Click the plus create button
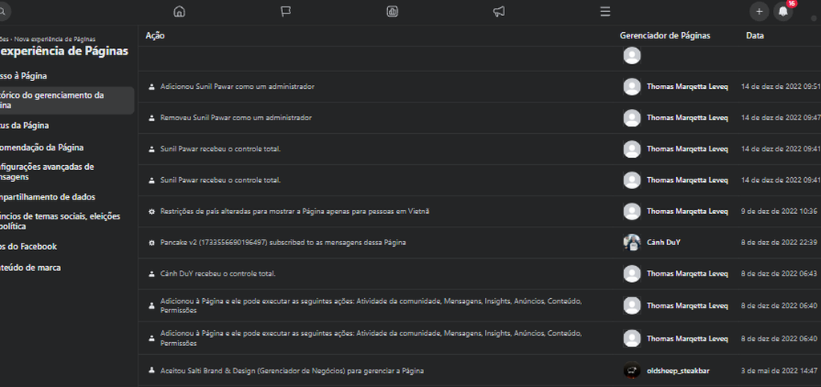The image size is (821, 387). point(759,11)
